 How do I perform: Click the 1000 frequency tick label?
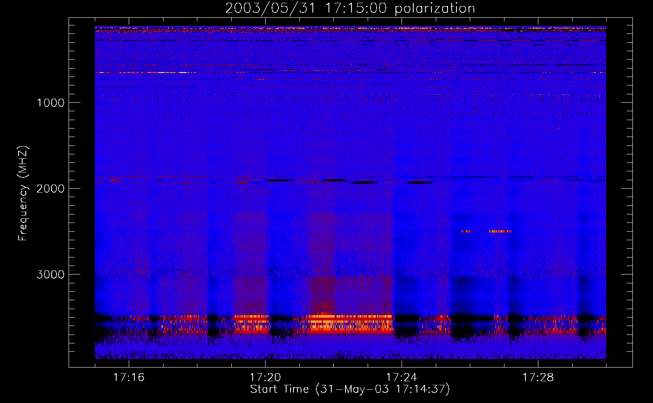50,103
